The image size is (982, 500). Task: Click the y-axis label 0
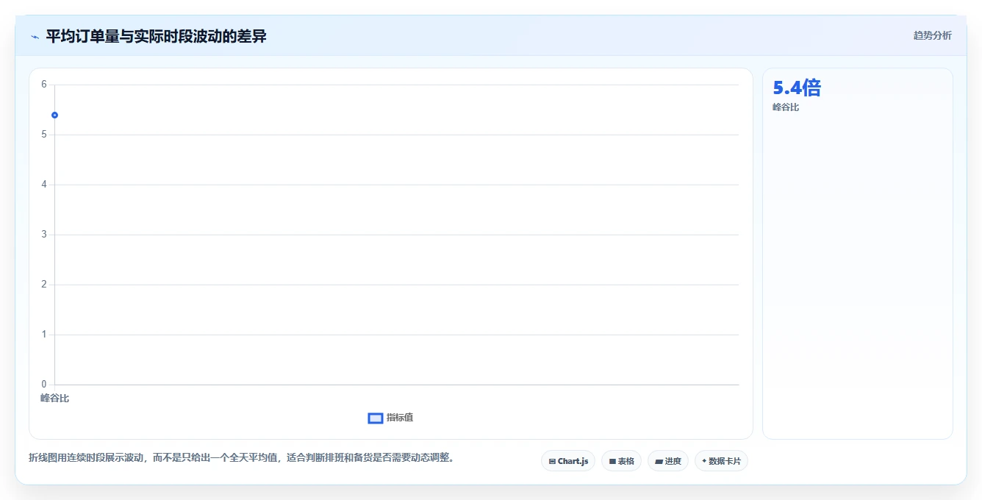click(x=44, y=384)
